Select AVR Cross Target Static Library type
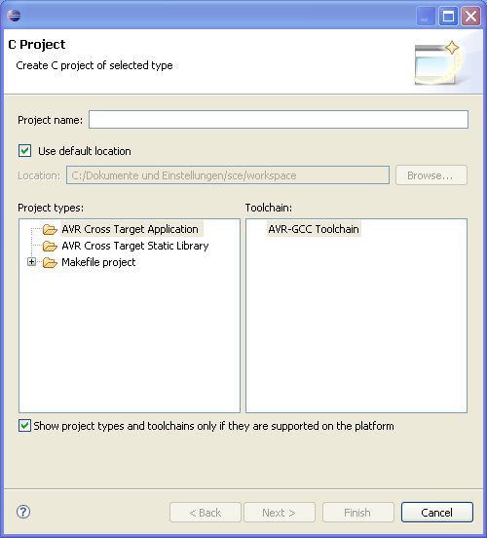Viewport: 487px width, 538px height. tap(135, 246)
